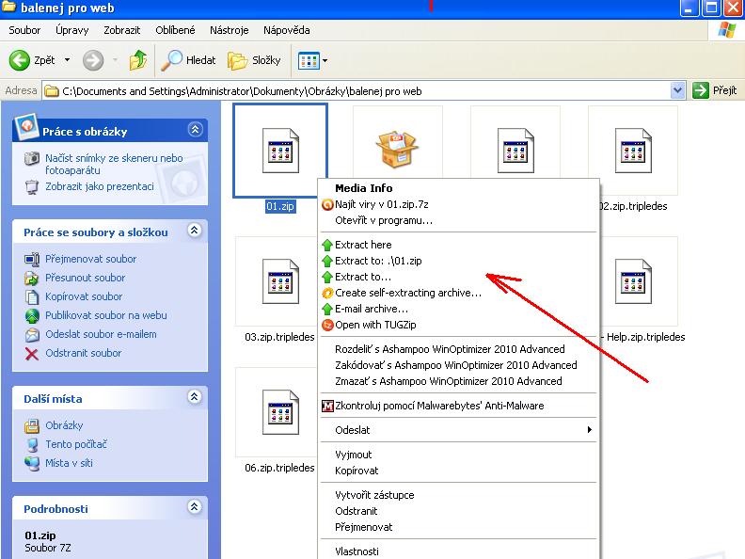Screen dimensions: 745x559
Task: Select the 03.zip.tripledes file icon
Action: point(279,280)
